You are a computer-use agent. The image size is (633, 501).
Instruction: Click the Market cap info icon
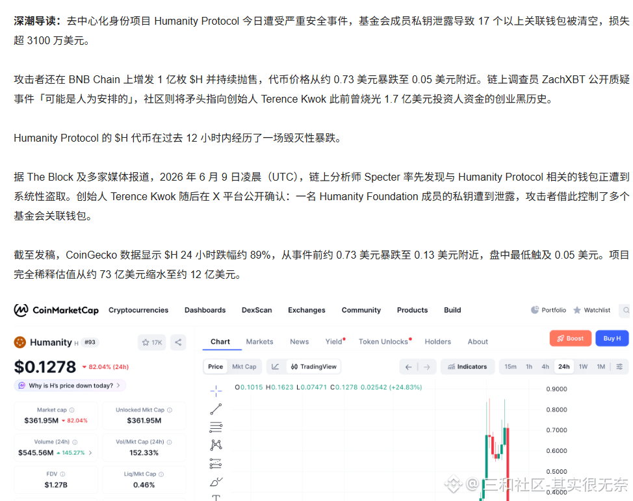coord(72,410)
